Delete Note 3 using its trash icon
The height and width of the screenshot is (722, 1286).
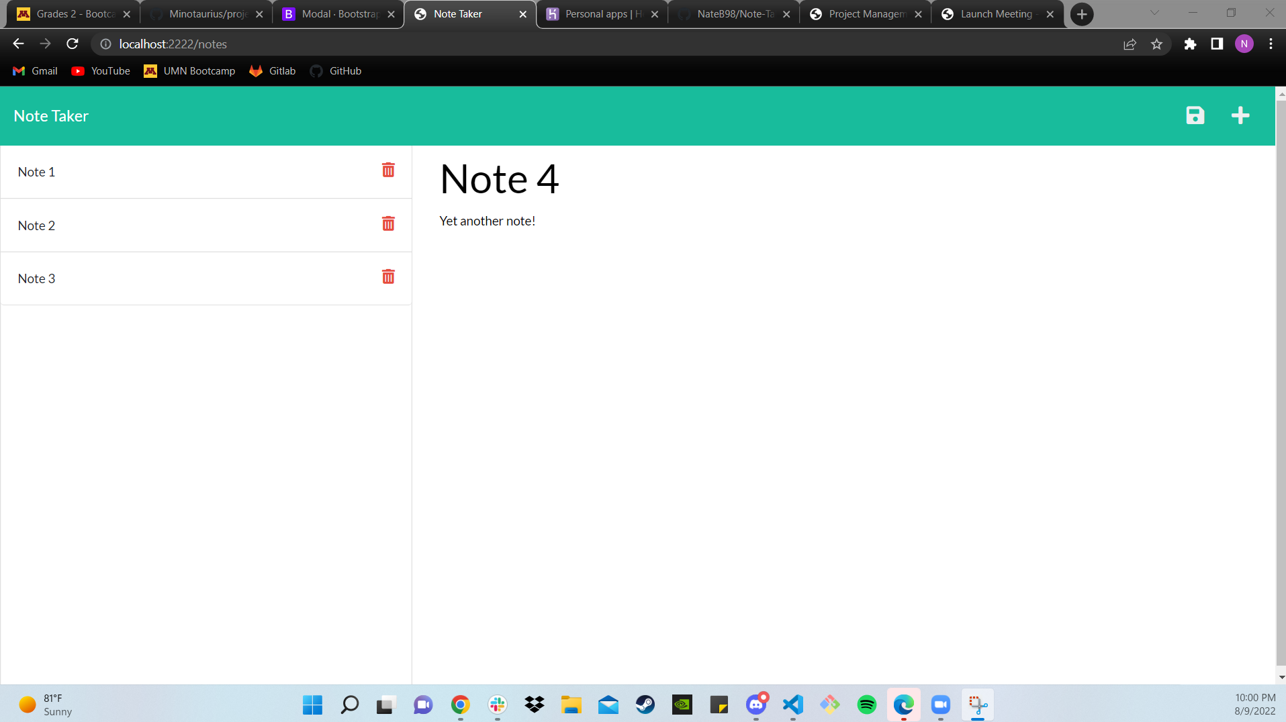[x=388, y=277]
